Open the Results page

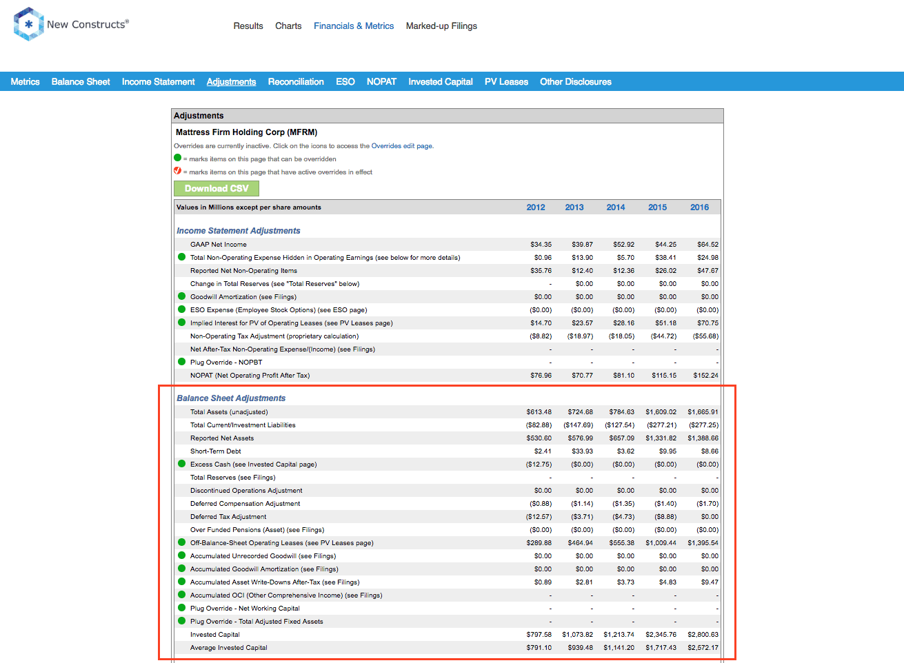[248, 26]
